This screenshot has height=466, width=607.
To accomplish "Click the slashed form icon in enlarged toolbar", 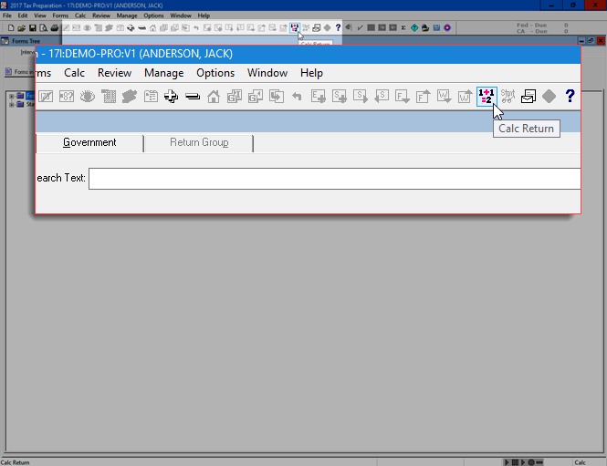I will coord(46,97).
